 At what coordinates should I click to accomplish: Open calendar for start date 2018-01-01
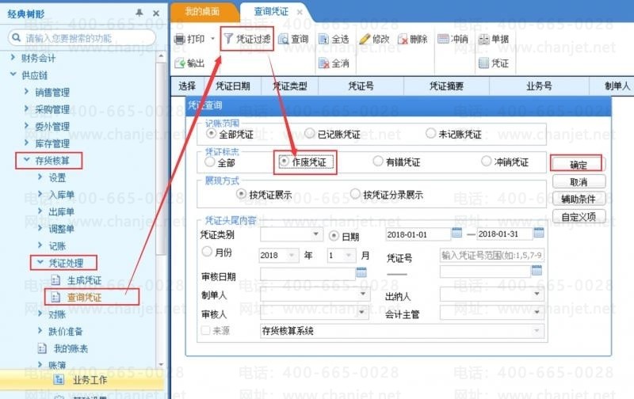coord(456,233)
